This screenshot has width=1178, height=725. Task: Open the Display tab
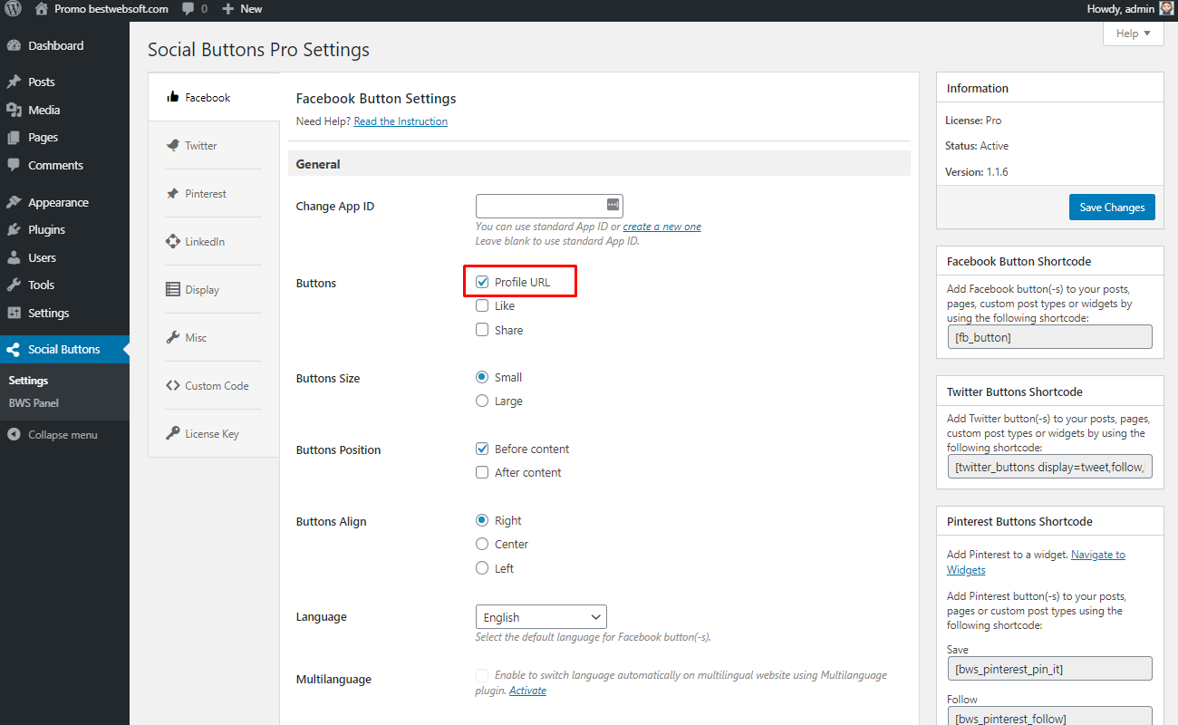click(214, 289)
